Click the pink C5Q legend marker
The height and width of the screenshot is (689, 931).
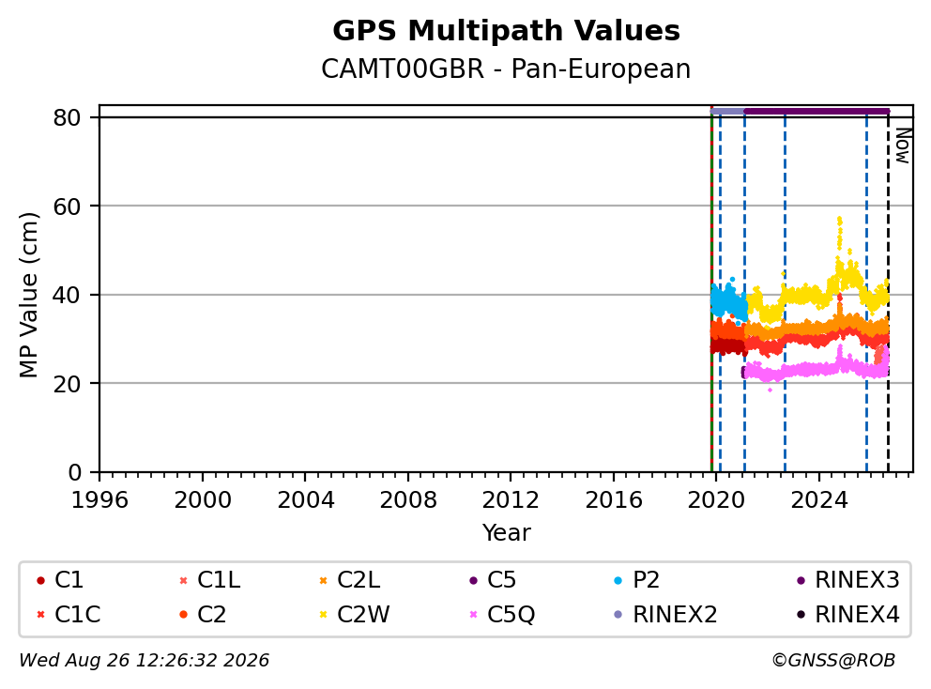pos(473,615)
